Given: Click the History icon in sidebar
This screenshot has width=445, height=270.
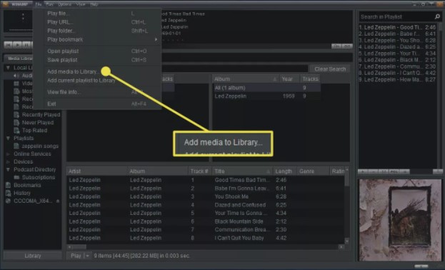Looking at the screenshot, I should (9, 193).
